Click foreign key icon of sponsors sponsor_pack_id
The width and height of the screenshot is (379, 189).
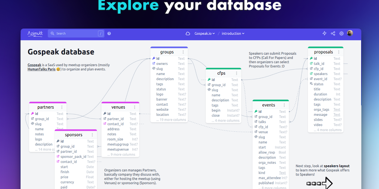(58, 157)
